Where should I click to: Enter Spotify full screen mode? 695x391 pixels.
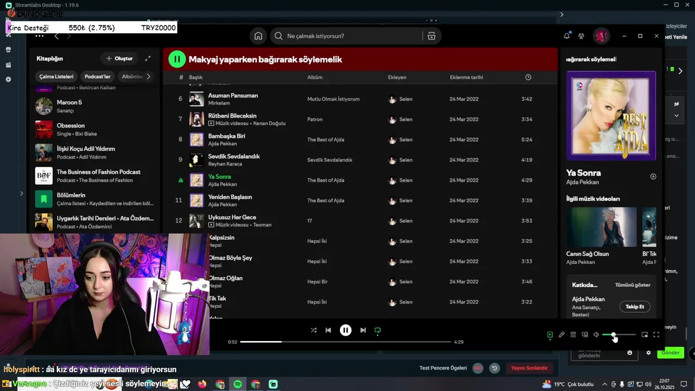point(656,335)
